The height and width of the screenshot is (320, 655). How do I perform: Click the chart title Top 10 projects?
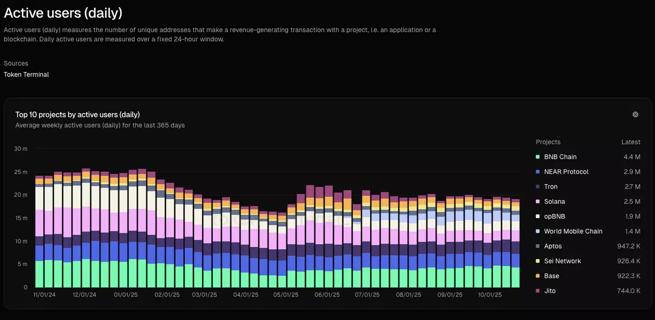point(78,114)
